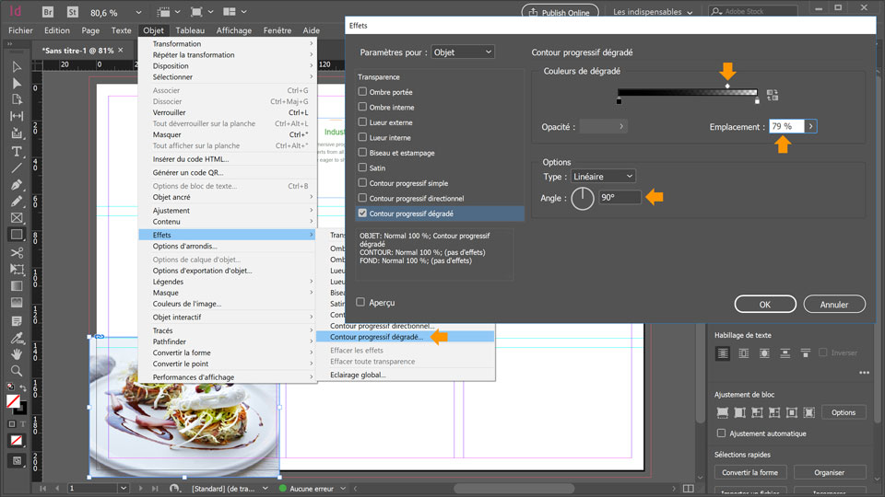The image size is (885, 497).
Task: Open Adobe Bridge via Br icon
Action: coord(48,12)
